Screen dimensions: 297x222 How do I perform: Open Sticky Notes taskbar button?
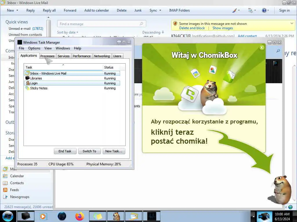[98, 216]
